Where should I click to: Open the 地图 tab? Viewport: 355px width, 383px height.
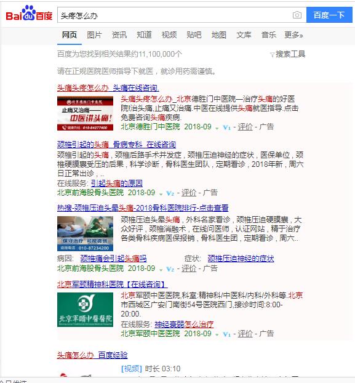pos(219,35)
